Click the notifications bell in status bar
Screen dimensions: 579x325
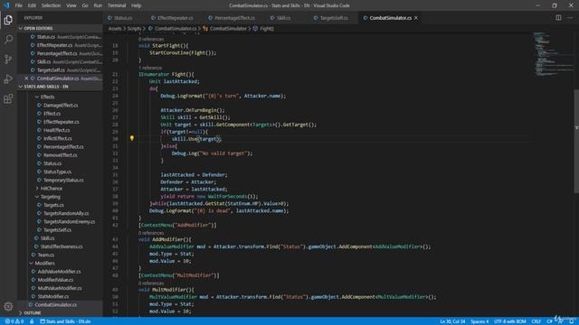[571, 321]
